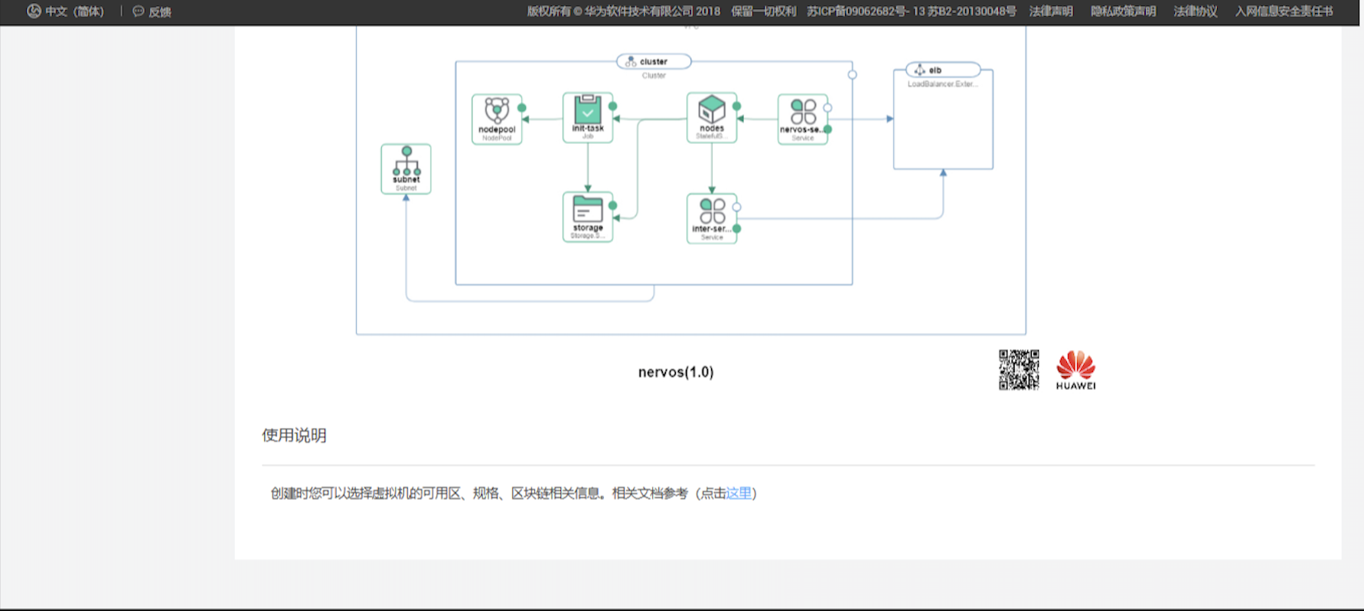Select the subnet network node icon
This screenshot has width=1364, height=611.
point(406,169)
